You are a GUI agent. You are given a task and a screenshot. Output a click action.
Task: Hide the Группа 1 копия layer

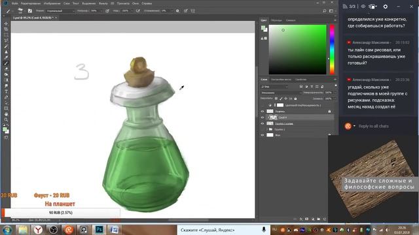point(263,123)
